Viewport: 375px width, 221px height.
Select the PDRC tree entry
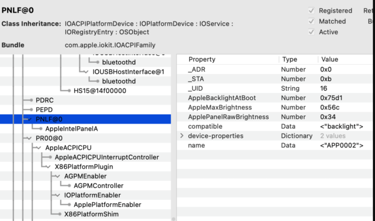pyautogui.click(x=45, y=100)
